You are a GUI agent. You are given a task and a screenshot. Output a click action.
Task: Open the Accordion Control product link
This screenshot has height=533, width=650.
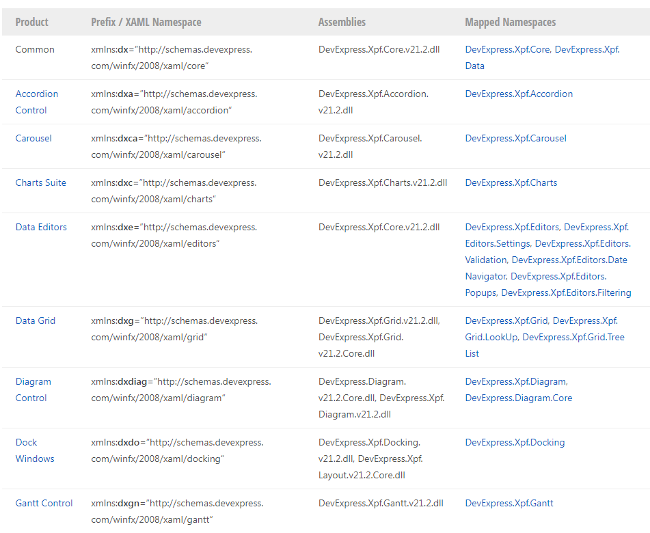36,94
